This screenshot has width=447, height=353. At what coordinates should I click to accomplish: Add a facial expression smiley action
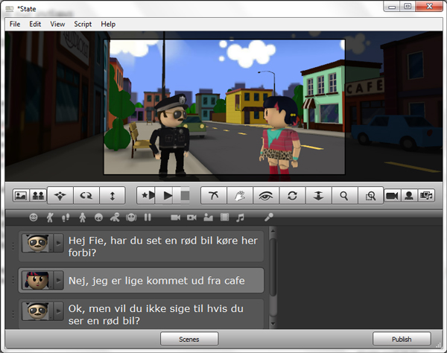pyautogui.click(x=34, y=217)
